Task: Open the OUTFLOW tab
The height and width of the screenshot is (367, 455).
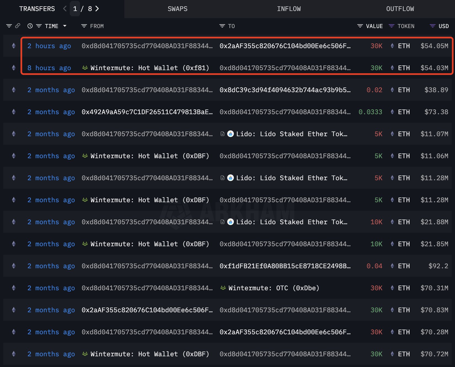Action: click(x=400, y=9)
